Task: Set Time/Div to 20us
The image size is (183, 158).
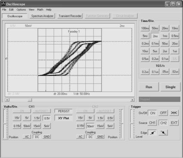Action: point(175,43)
